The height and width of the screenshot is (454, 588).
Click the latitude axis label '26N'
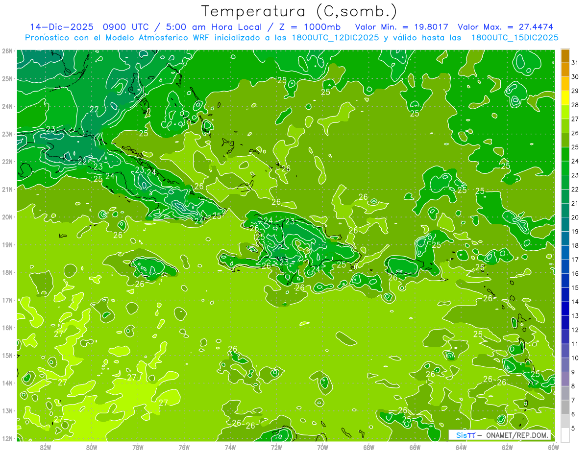(7, 51)
